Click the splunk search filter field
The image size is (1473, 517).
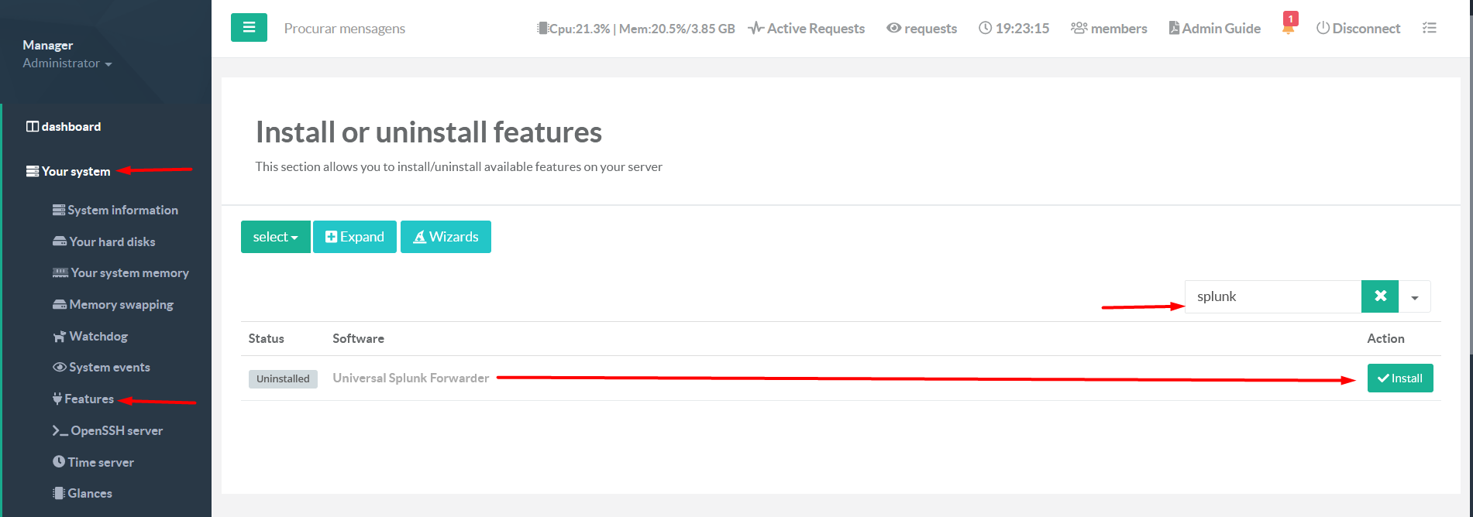[1273, 296]
